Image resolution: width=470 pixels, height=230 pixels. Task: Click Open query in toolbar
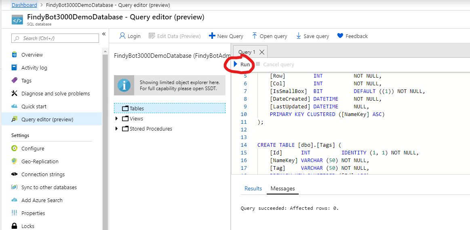pos(269,36)
